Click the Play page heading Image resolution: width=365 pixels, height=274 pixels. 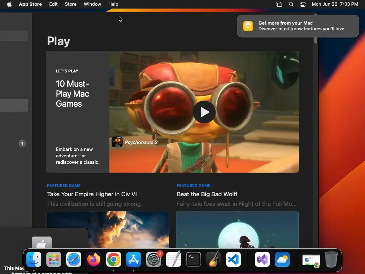(58, 41)
